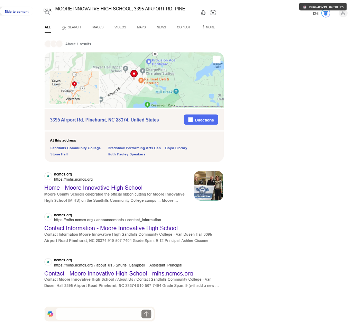
Task: Click the magnifier search icon
Action: (47, 12)
